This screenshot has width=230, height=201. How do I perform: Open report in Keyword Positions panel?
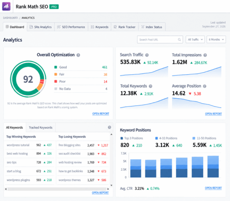[x=213, y=188]
